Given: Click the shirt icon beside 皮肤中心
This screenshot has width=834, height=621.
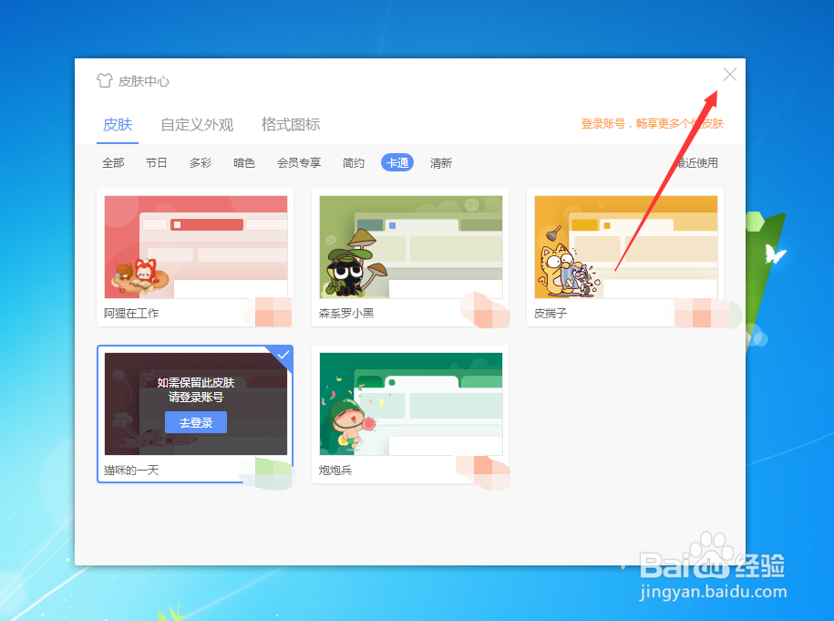Looking at the screenshot, I should point(105,80).
